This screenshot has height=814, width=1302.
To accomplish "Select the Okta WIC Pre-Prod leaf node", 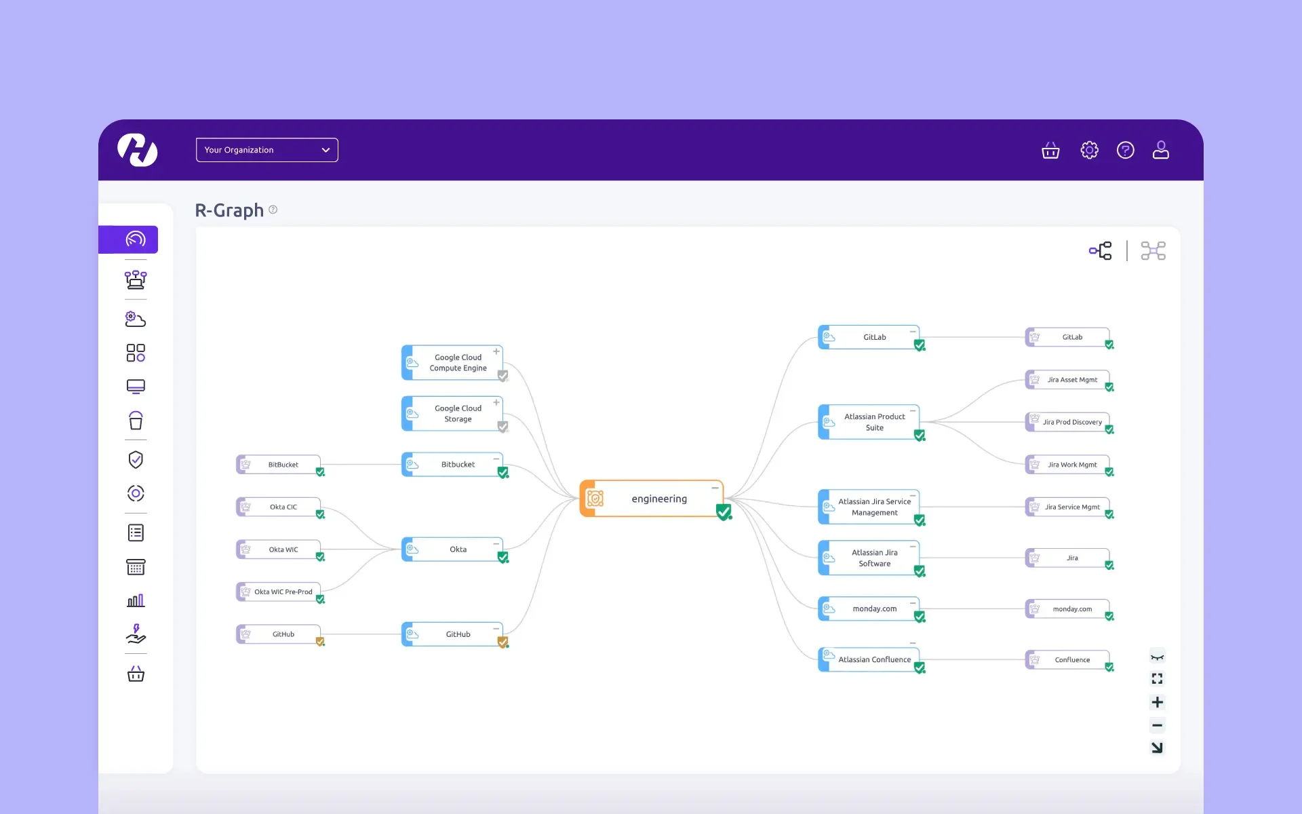I will pyautogui.click(x=278, y=592).
